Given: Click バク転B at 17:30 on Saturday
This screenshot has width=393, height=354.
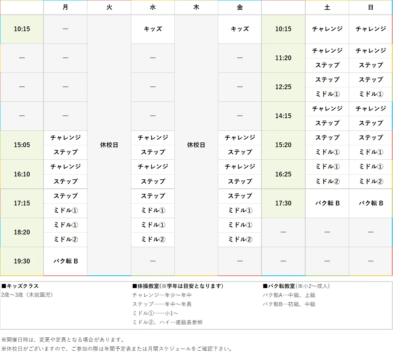Looking at the screenshot, I should [x=327, y=203].
